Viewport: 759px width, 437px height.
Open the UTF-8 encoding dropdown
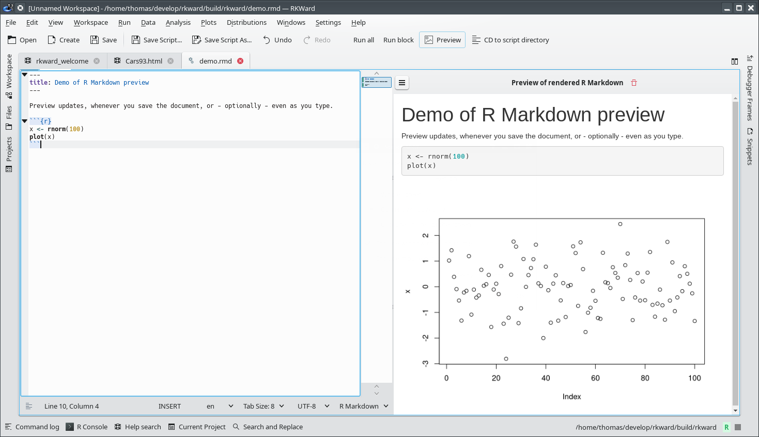point(314,406)
